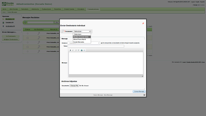Choose the '- Seleccione -' option in the list
The height and width of the screenshot is (116, 206).
[x=82, y=34]
